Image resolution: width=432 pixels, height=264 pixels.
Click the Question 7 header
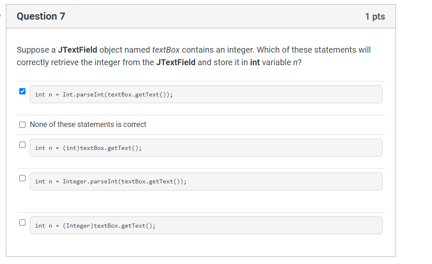click(41, 16)
